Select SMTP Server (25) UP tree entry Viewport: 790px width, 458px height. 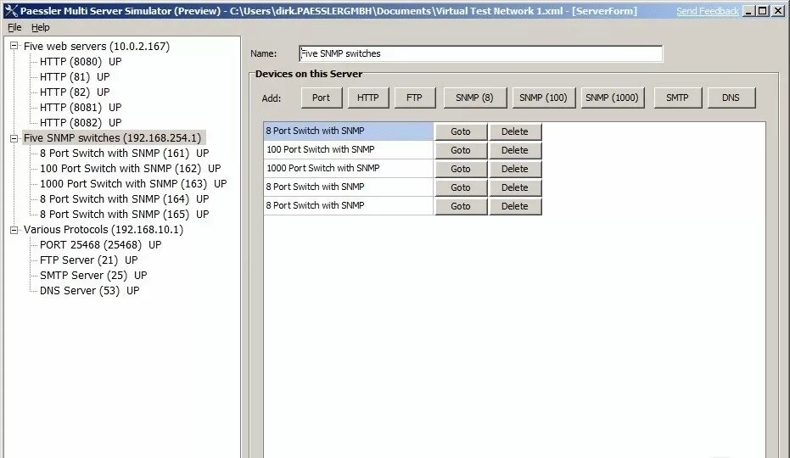coord(93,275)
